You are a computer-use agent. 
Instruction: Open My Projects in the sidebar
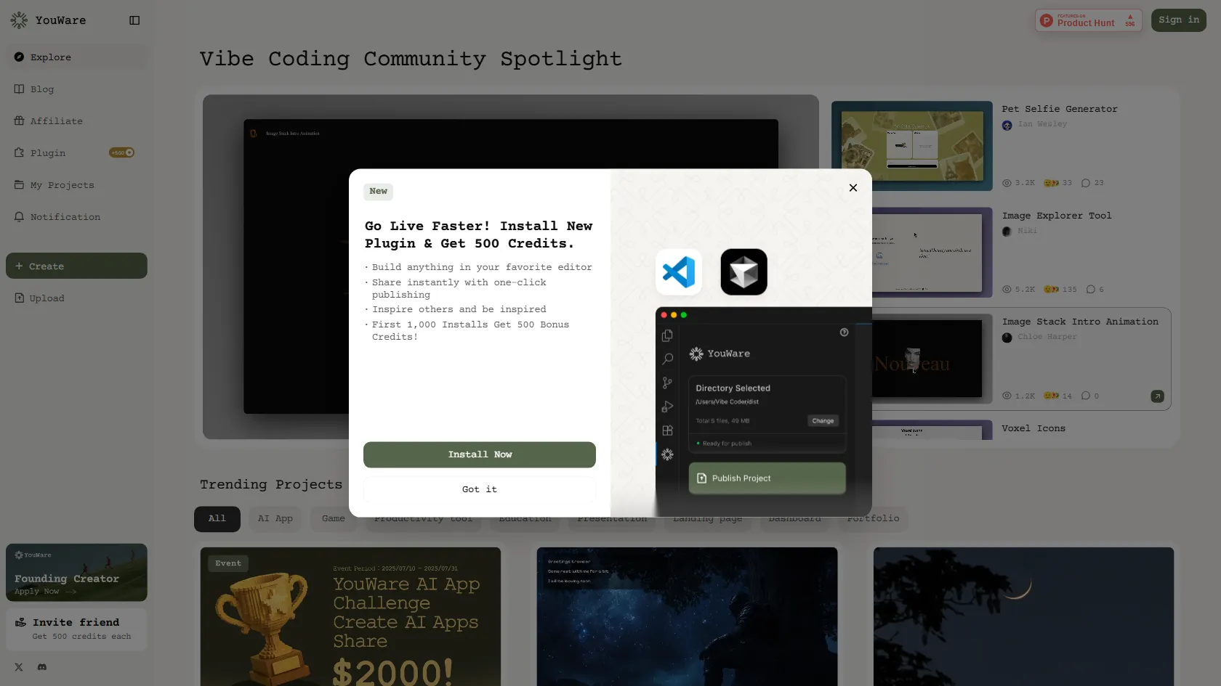(76, 185)
